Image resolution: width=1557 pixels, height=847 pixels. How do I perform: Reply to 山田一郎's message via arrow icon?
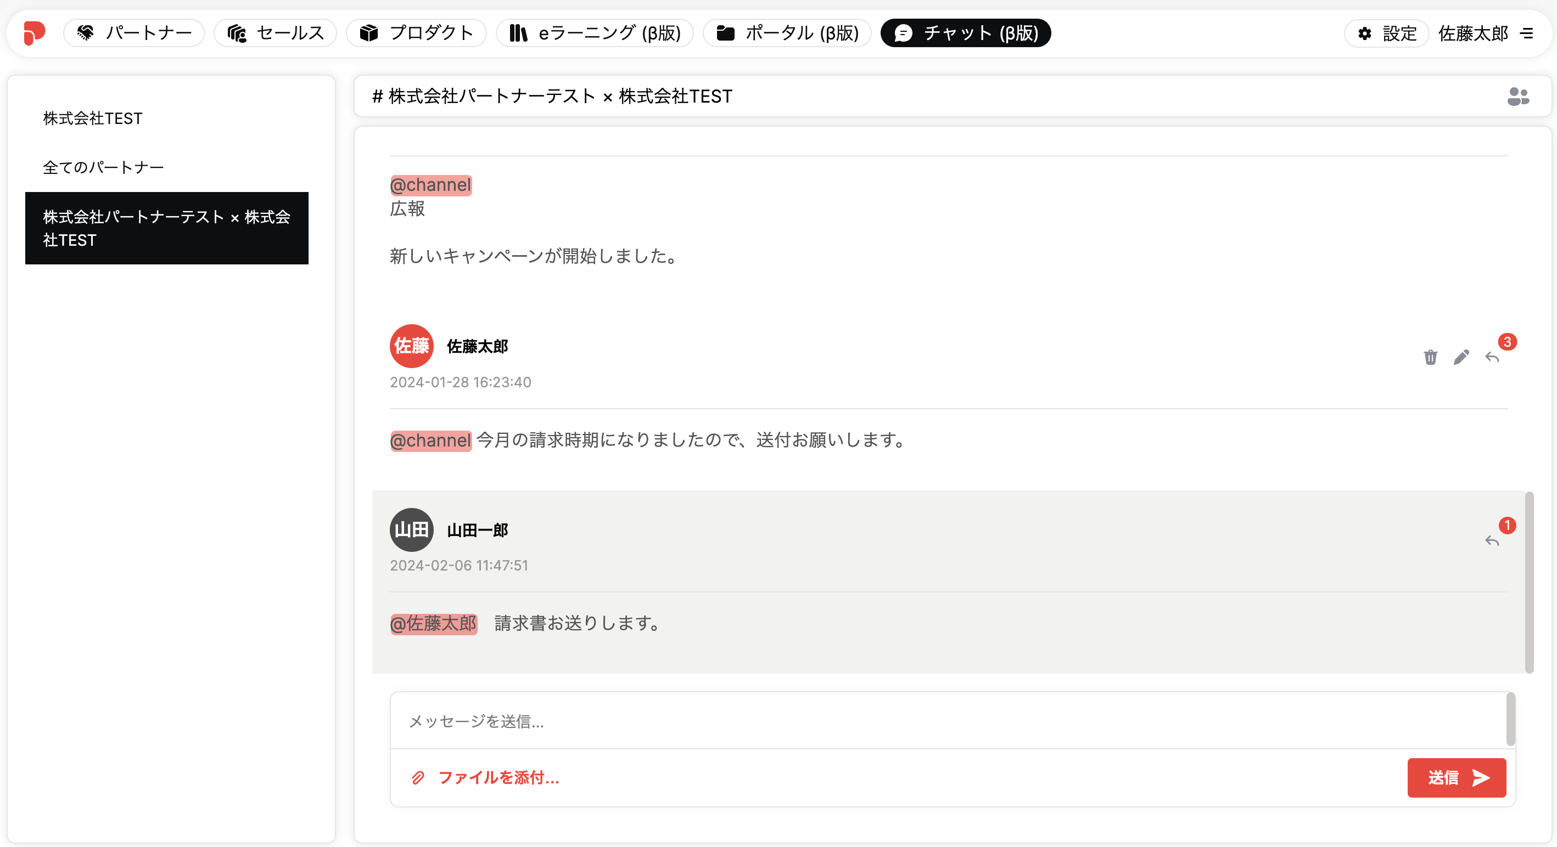pos(1492,541)
